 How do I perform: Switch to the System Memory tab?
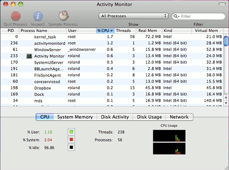pos(75,117)
